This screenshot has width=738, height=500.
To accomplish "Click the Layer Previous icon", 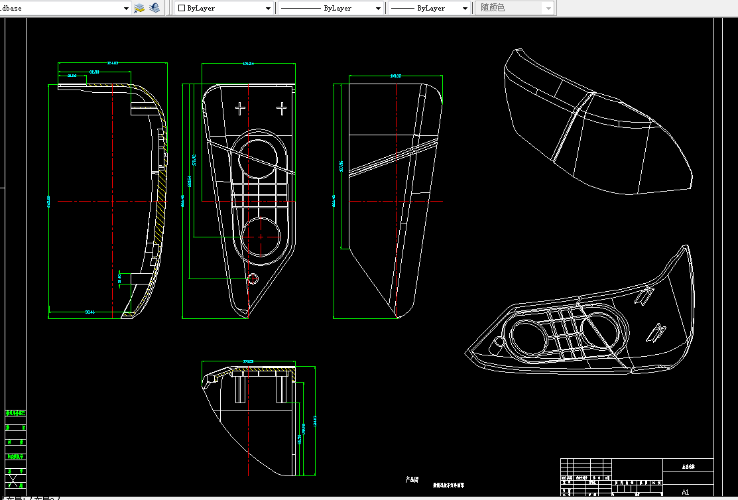I will pos(154,8).
